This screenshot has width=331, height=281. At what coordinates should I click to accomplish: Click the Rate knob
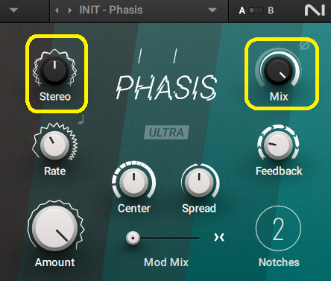(x=54, y=145)
